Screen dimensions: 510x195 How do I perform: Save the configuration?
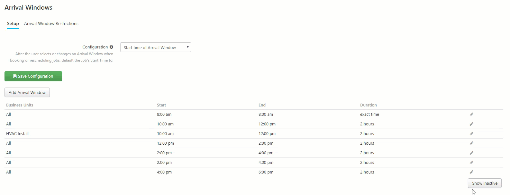33,76
